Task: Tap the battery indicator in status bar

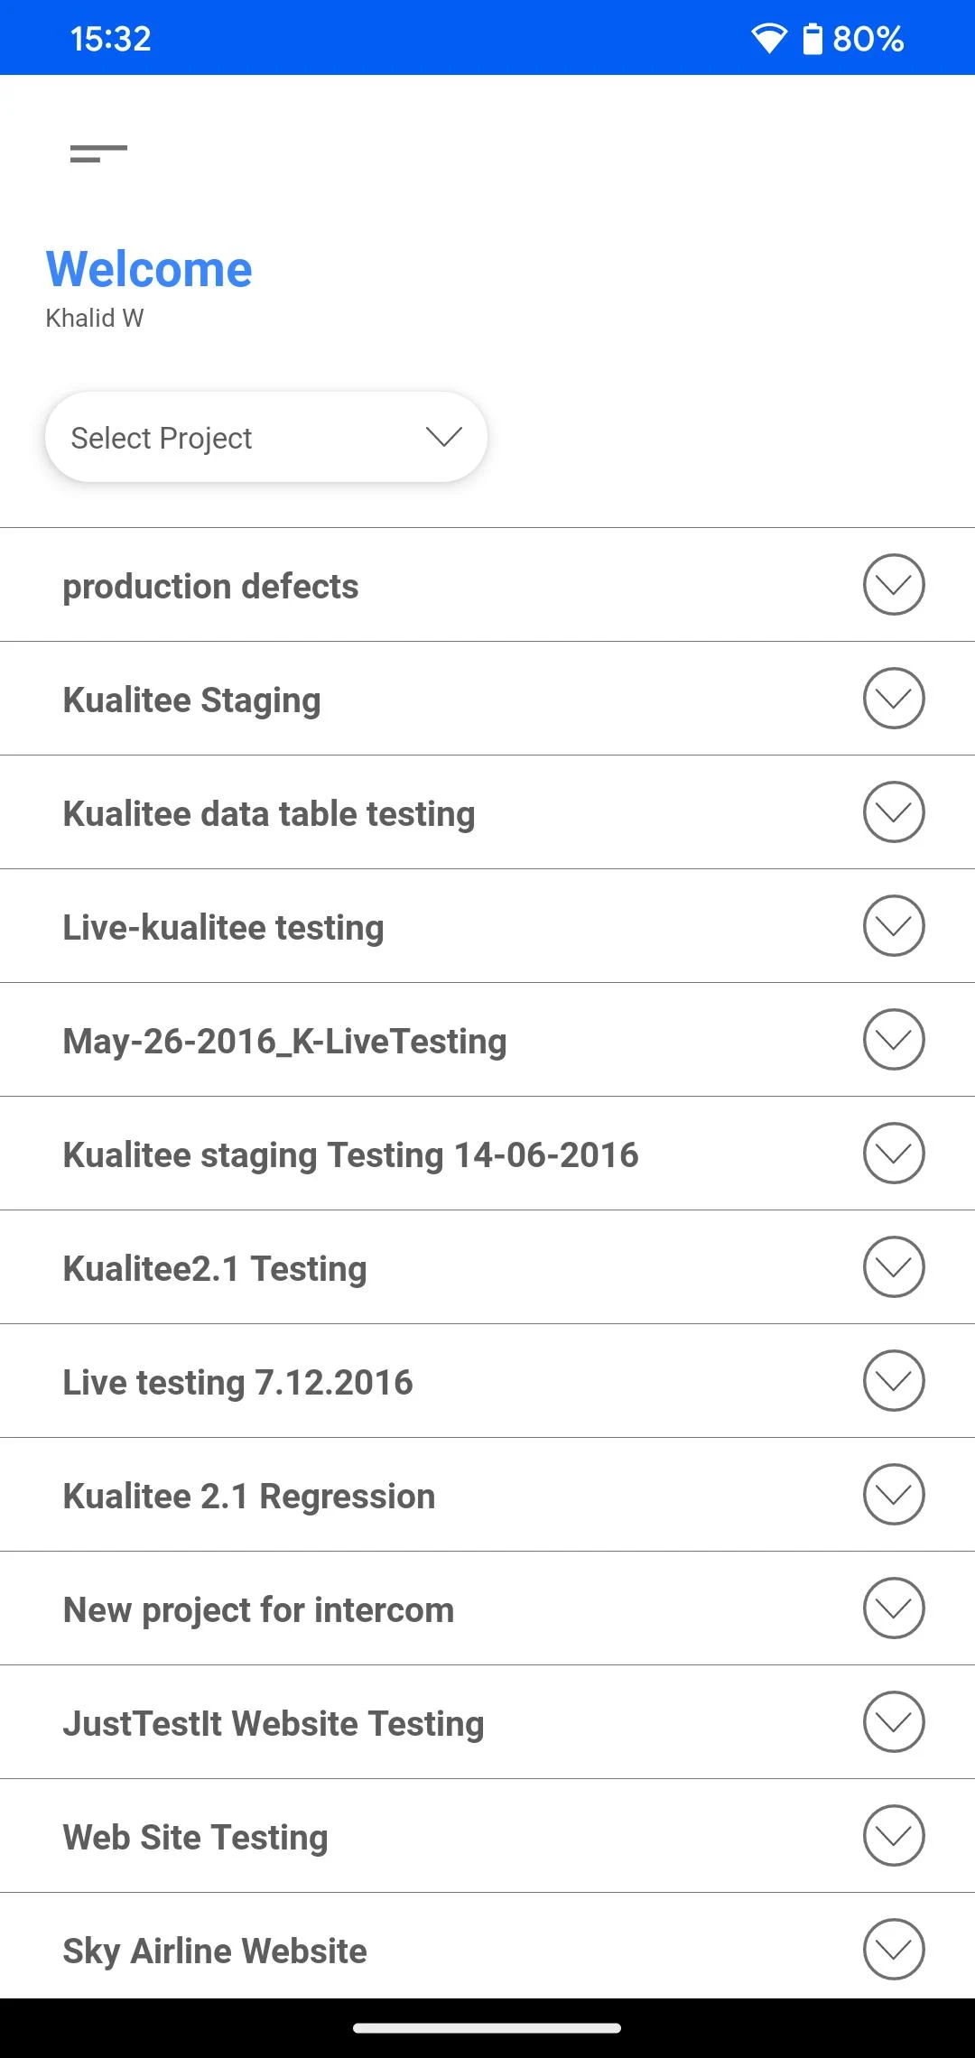Action: (812, 39)
